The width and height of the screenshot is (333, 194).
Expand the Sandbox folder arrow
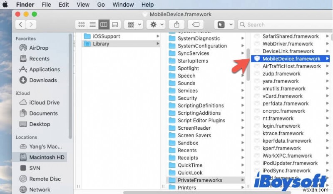click(x=243, y=143)
